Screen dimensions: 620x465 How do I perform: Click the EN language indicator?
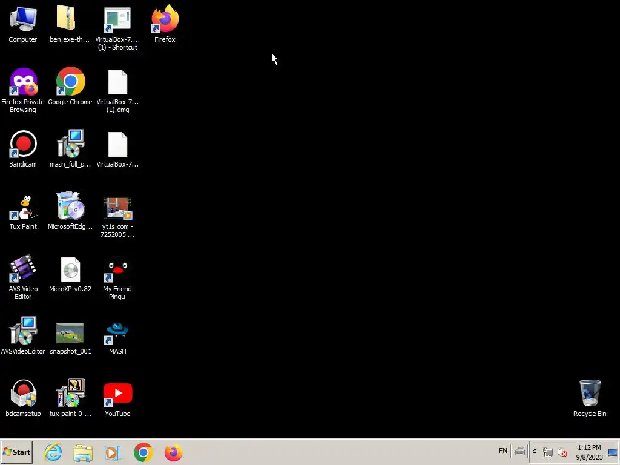[503, 451]
